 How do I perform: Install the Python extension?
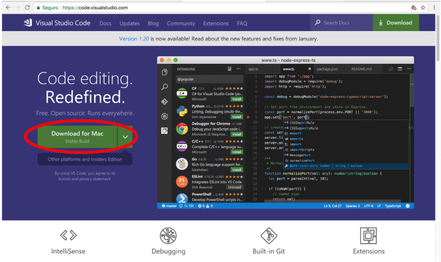pos(237,117)
